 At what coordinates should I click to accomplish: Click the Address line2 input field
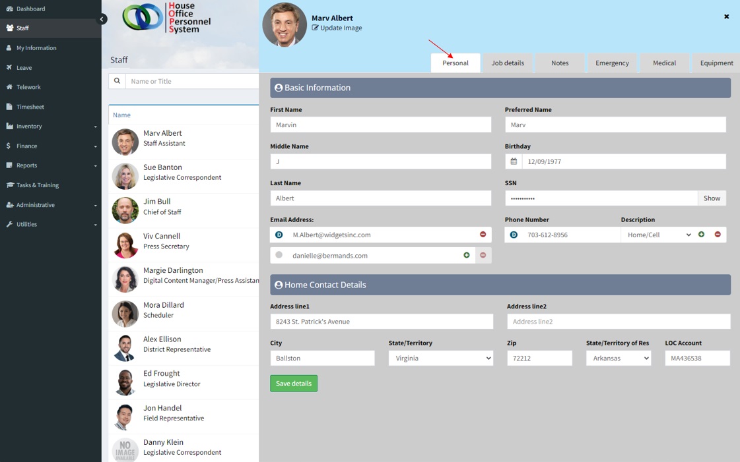point(619,322)
